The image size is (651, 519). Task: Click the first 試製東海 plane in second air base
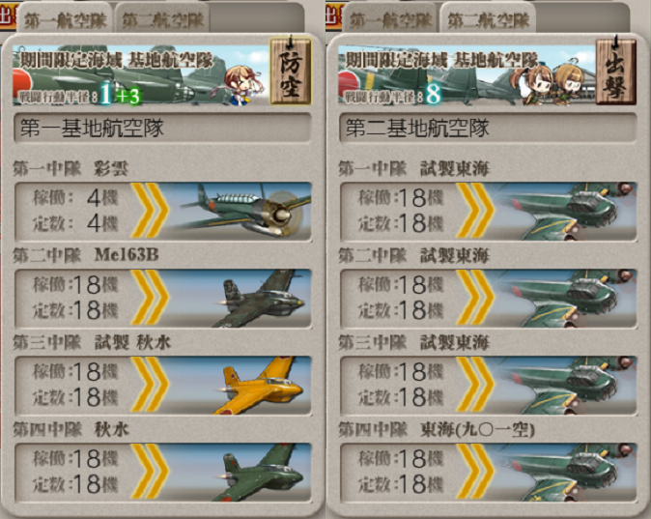tap(562, 211)
